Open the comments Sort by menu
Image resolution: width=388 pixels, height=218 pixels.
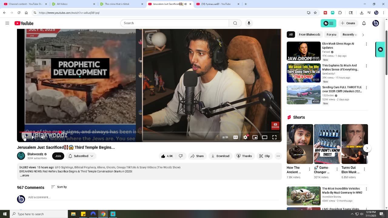[x=59, y=187]
